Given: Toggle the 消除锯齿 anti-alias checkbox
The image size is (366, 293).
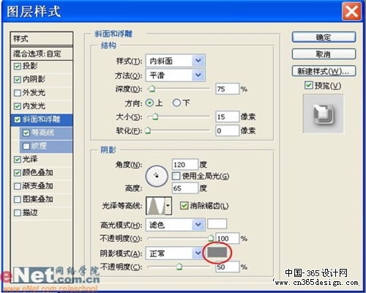Looking at the screenshot, I should 184,206.
